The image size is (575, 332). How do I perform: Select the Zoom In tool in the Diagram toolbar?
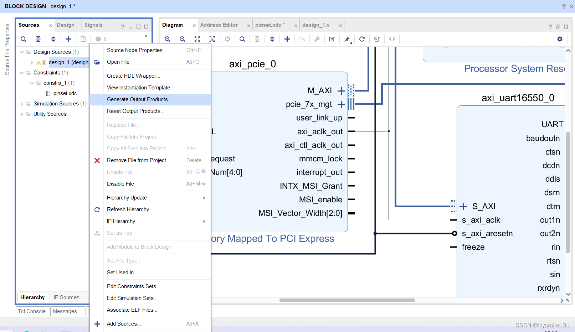point(167,39)
